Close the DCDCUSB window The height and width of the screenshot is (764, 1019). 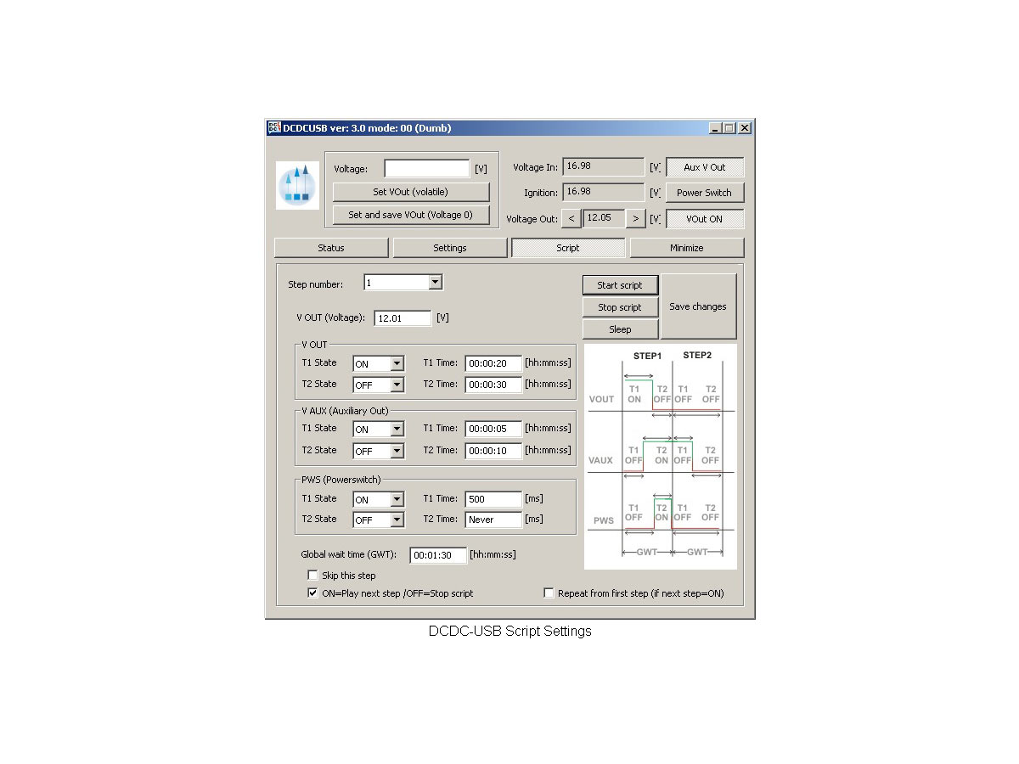(x=745, y=128)
